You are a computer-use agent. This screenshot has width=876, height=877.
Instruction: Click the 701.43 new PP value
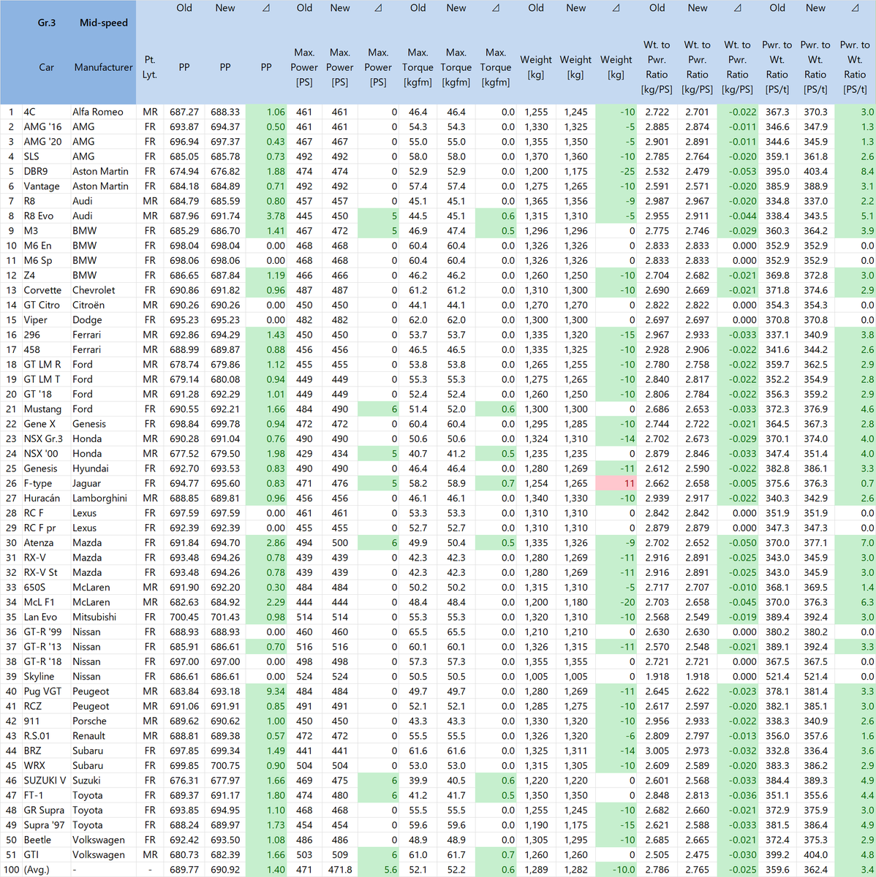tap(225, 617)
